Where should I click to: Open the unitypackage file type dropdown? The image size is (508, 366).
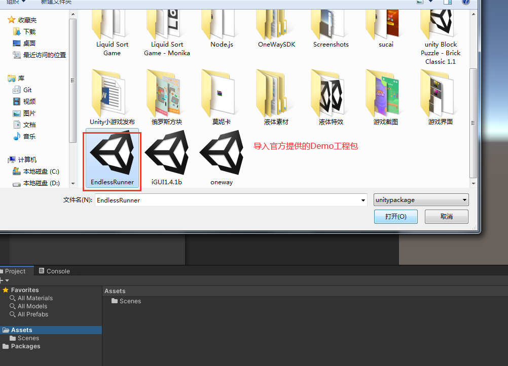click(x=421, y=200)
